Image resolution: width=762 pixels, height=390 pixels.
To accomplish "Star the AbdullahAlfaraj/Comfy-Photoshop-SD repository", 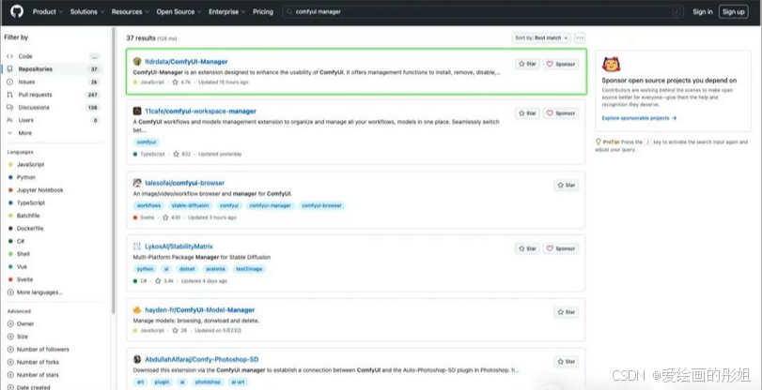I will [x=567, y=362].
